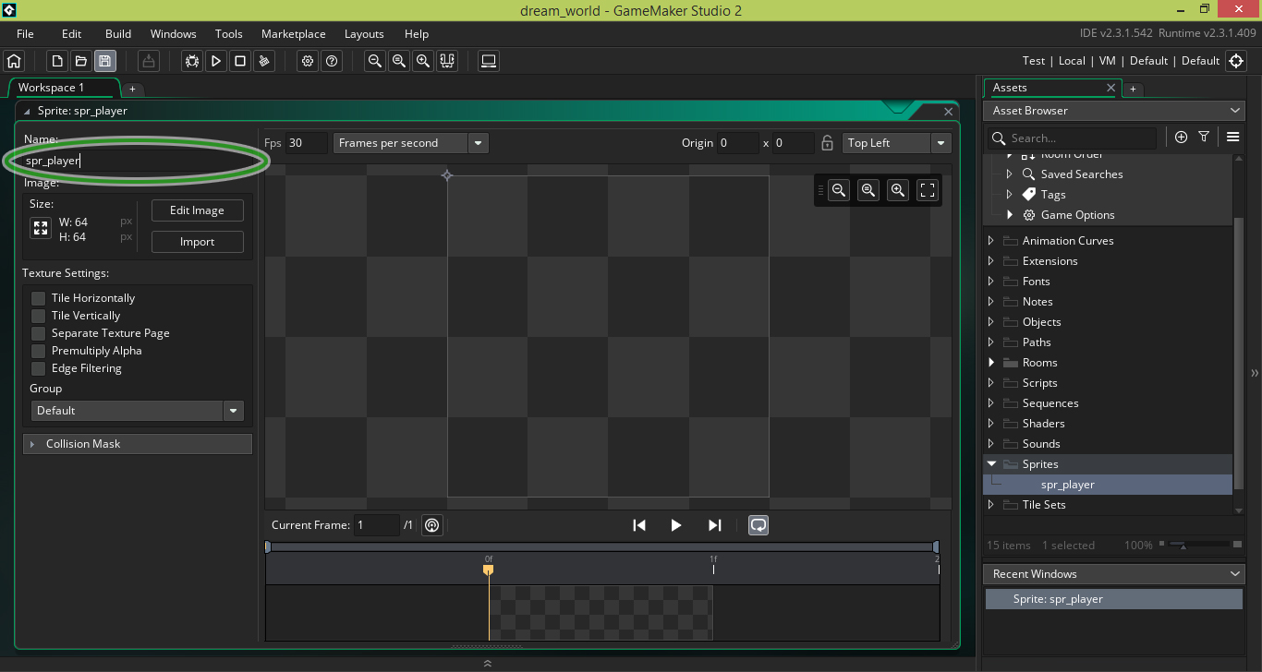Open Game Options gear in toolbar

[x=309, y=61]
